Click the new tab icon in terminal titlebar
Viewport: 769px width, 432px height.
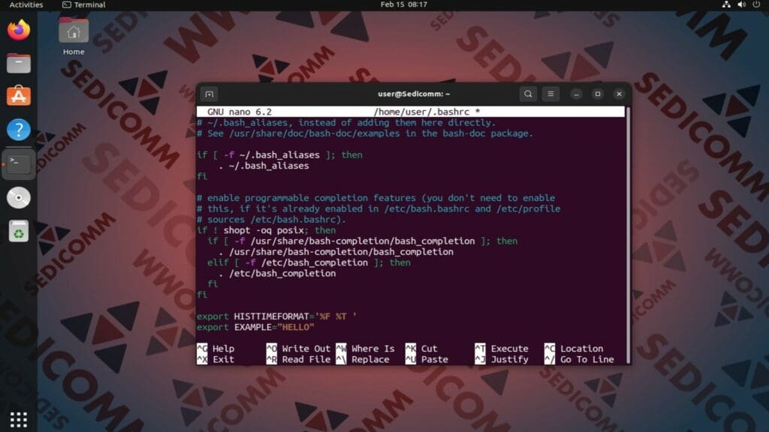(210, 94)
